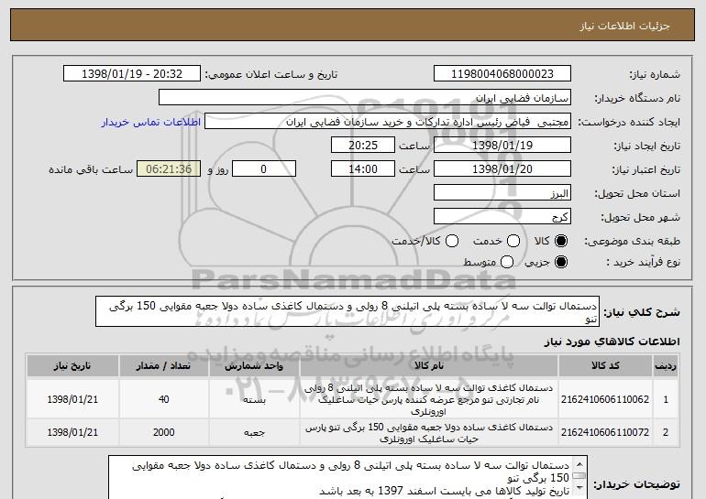
Task: Click the city field کرج
Action: [x=502, y=217]
